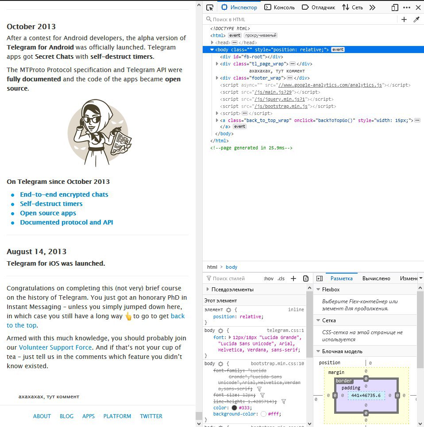Click filter icon next to overridden font-size

[x=262, y=395]
